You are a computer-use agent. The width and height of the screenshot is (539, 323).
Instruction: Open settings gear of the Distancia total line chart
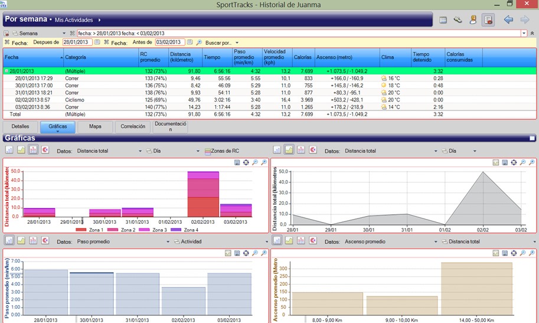click(x=514, y=162)
